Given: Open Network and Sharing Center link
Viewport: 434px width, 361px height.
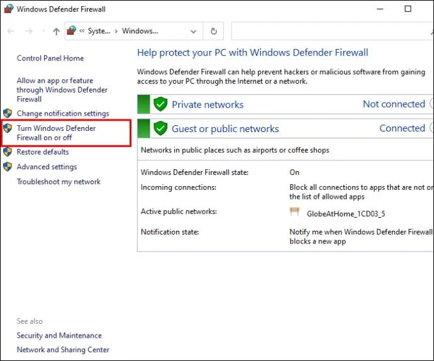Looking at the screenshot, I should click(x=63, y=350).
